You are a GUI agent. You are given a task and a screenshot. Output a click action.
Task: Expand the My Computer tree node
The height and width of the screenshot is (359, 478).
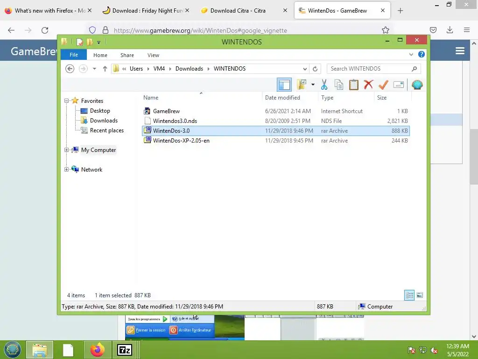coord(66,150)
